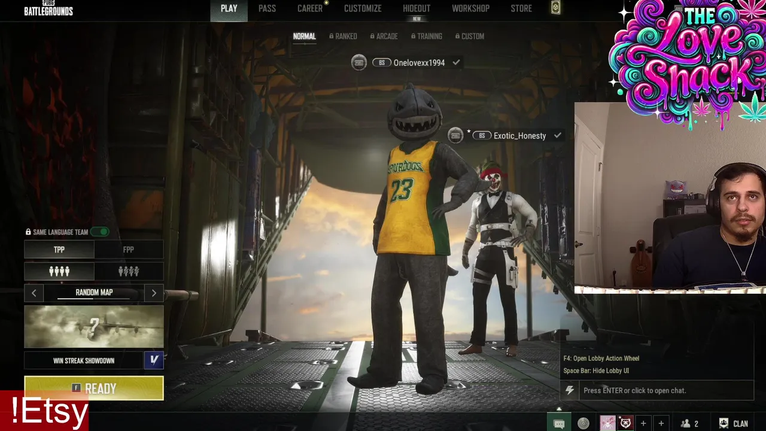Click the random map plane thumbnail
The width and height of the screenshot is (766, 431).
click(94, 327)
